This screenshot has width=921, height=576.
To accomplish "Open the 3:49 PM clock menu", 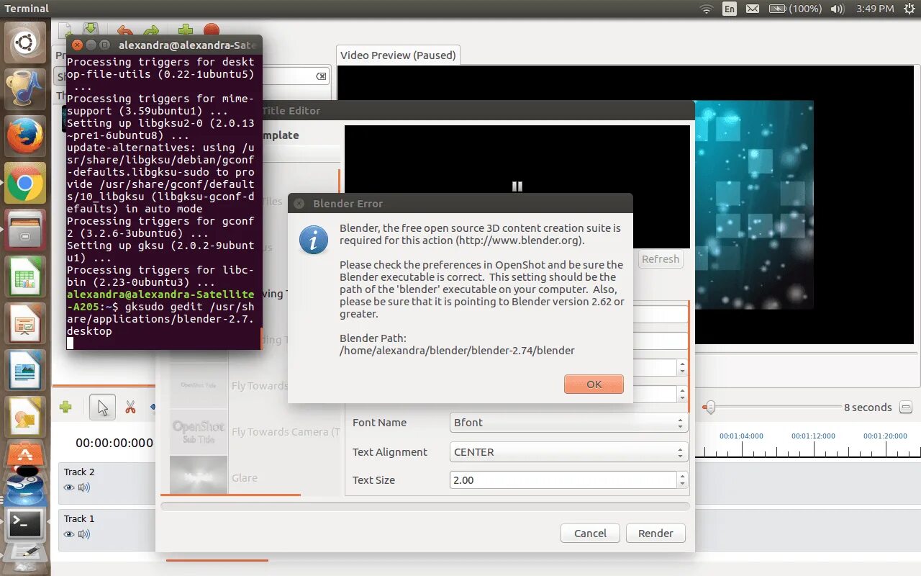I will point(876,9).
